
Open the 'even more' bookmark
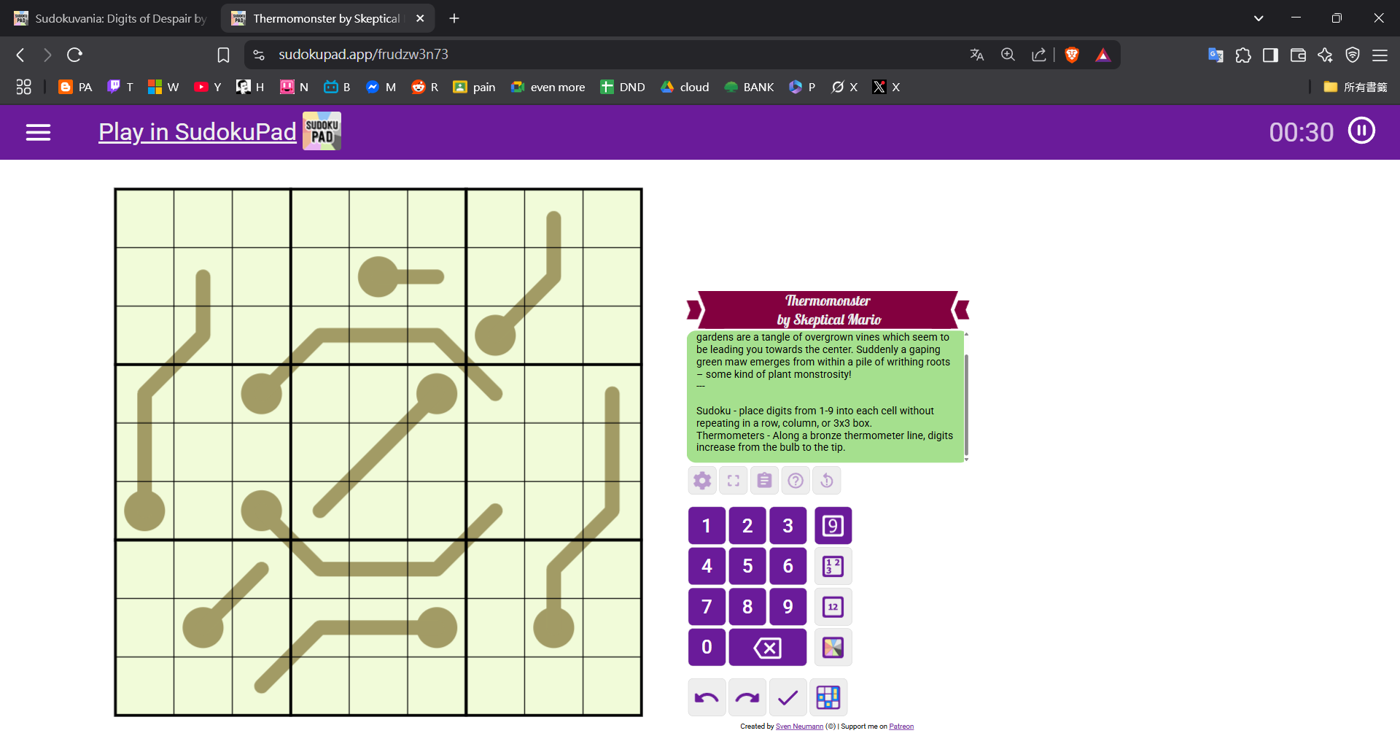click(x=548, y=87)
